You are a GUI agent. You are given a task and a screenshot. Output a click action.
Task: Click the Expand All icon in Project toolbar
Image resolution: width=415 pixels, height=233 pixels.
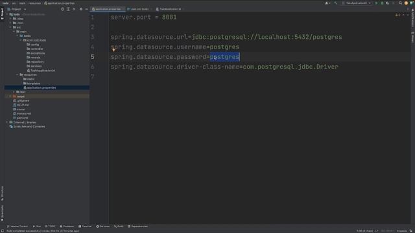coord(68,9)
